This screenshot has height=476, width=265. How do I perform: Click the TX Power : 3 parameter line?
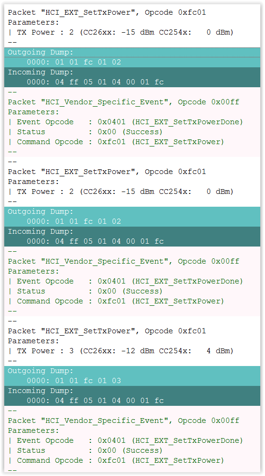pos(121,351)
